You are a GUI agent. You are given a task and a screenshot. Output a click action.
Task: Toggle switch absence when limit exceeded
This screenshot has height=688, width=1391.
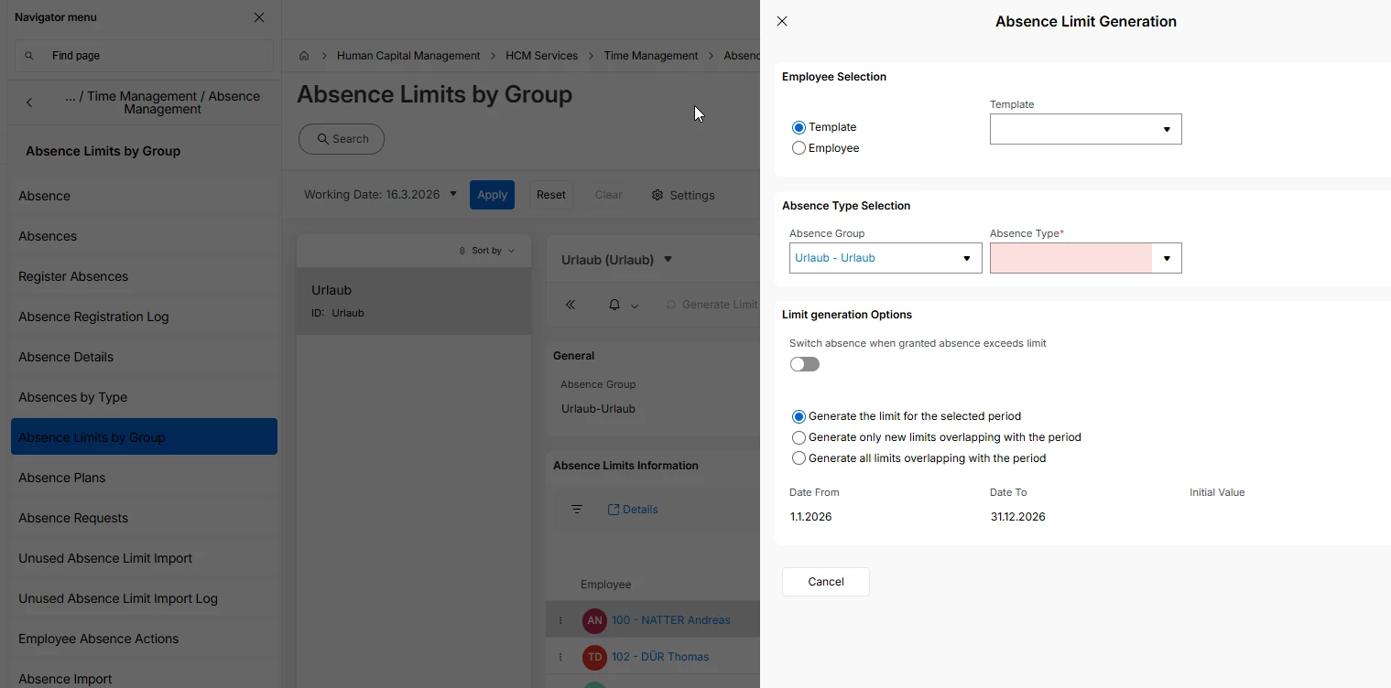(x=805, y=364)
